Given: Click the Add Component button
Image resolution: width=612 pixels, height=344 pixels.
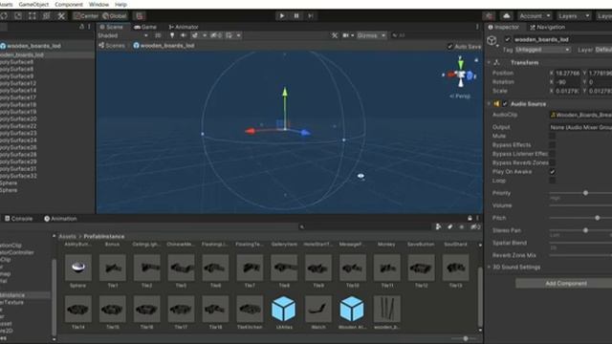Looking at the screenshot, I should 565,284.
